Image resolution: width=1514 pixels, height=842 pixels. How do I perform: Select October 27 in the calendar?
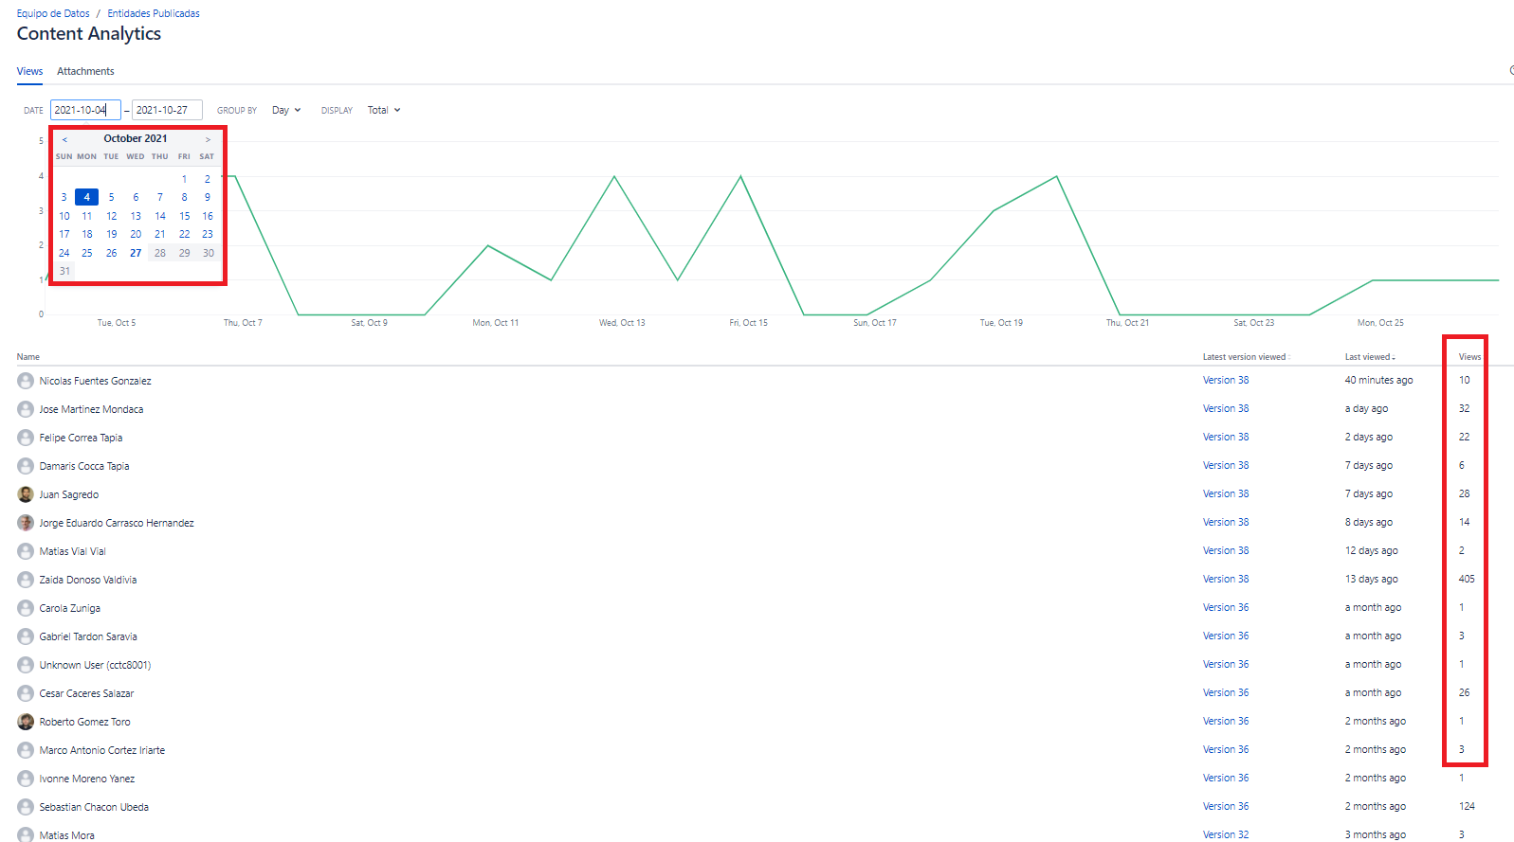[x=136, y=253]
